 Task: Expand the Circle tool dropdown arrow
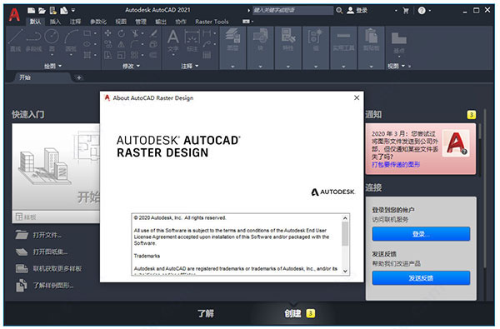52,55
